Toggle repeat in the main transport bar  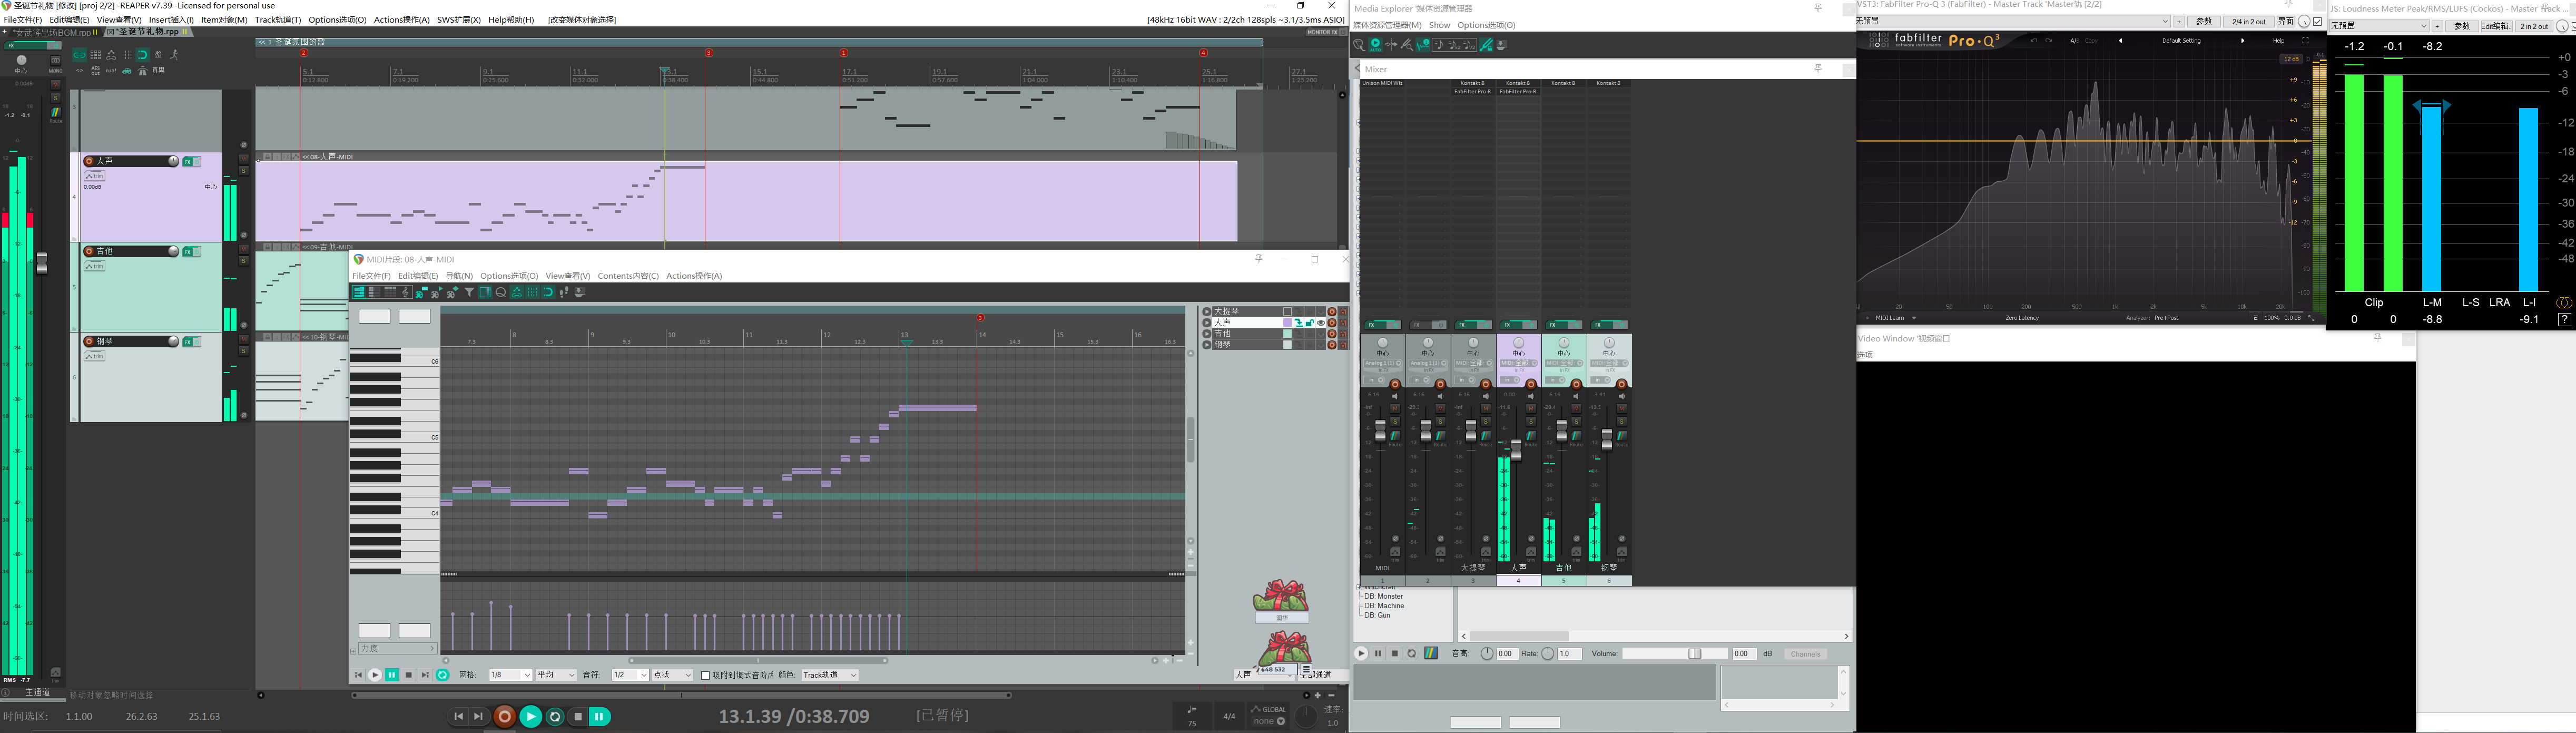point(556,716)
